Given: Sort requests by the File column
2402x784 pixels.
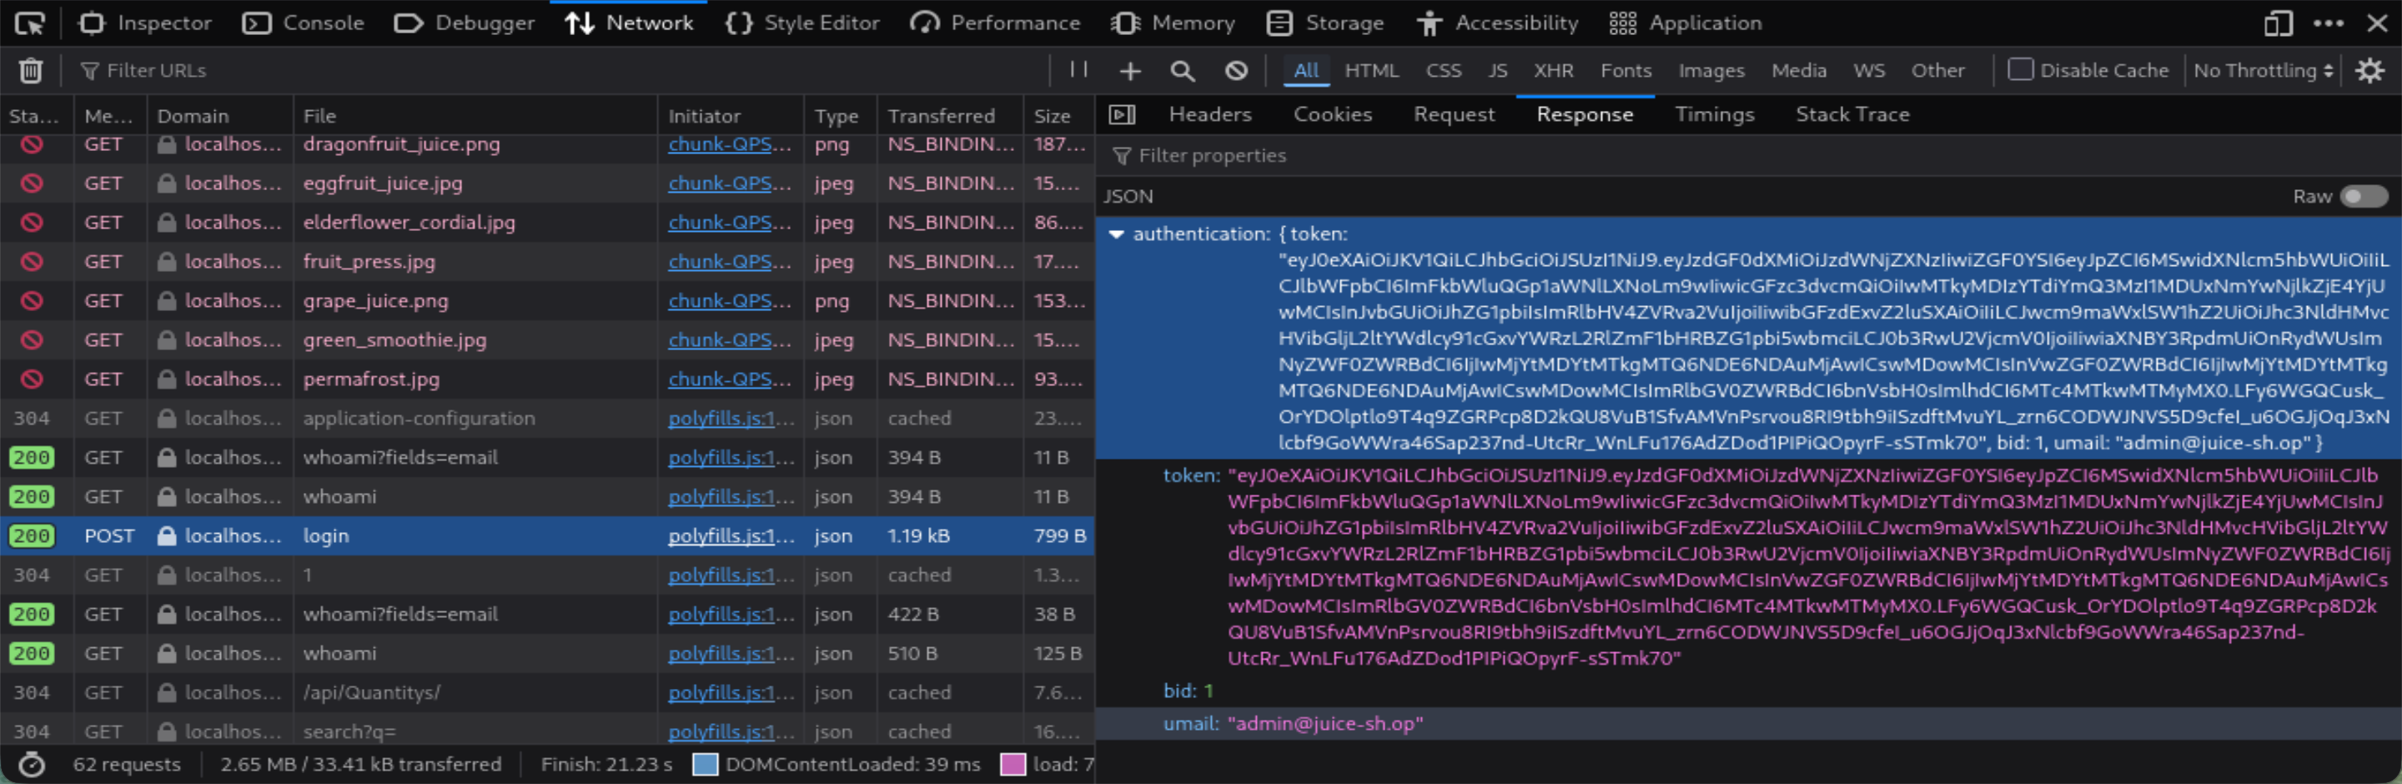Looking at the screenshot, I should [475, 117].
